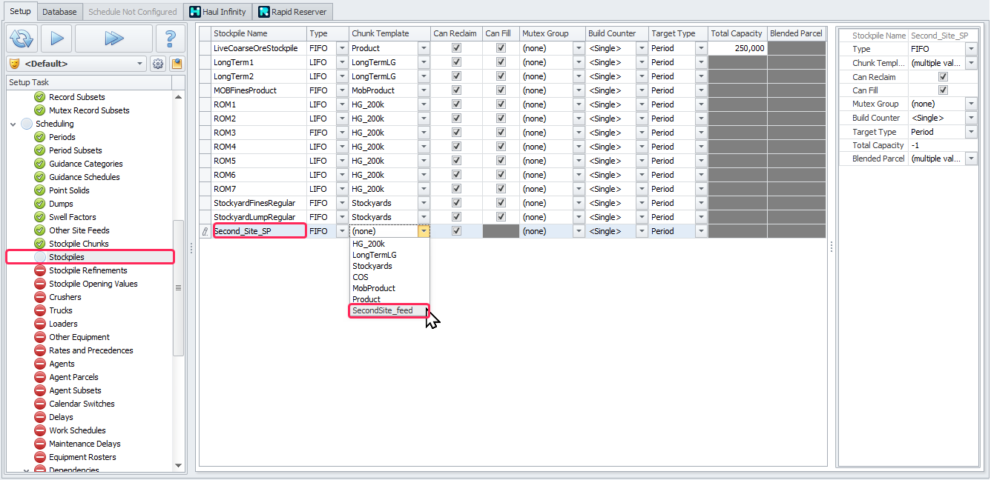Open Stockpile Refinements setup task
This screenshot has width=991, height=480.
88,270
